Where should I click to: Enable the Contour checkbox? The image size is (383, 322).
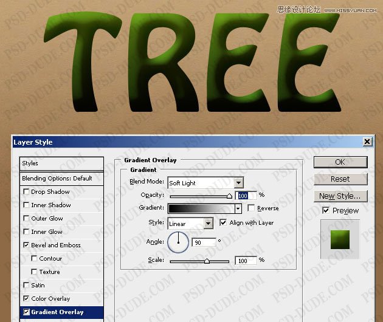(34, 258)
